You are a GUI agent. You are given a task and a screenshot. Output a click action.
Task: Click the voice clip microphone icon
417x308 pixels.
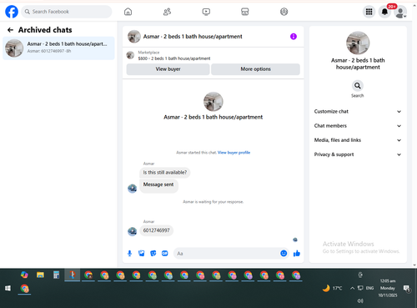129,254
